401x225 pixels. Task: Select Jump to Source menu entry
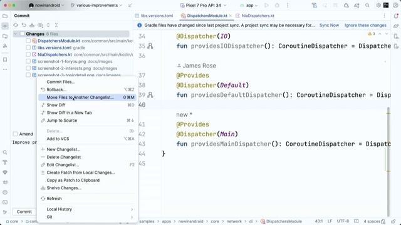coord(87,121)
